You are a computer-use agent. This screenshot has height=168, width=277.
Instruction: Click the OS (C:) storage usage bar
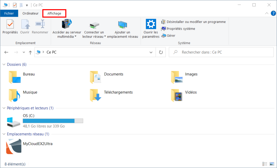coord(53,121)
